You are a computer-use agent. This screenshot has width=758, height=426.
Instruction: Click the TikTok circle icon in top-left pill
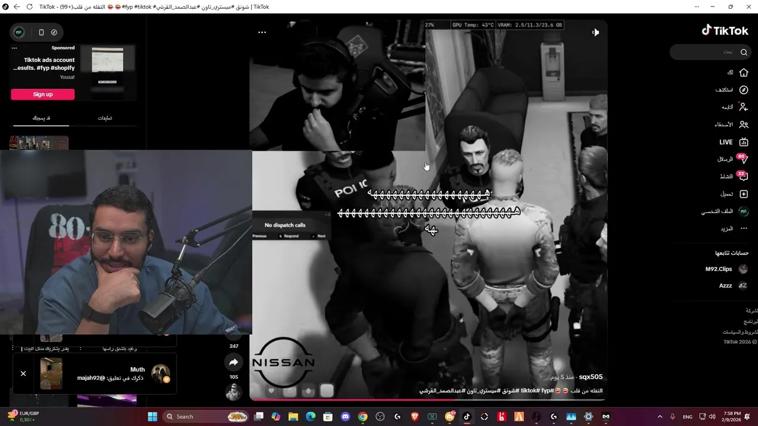click(54, 33)
